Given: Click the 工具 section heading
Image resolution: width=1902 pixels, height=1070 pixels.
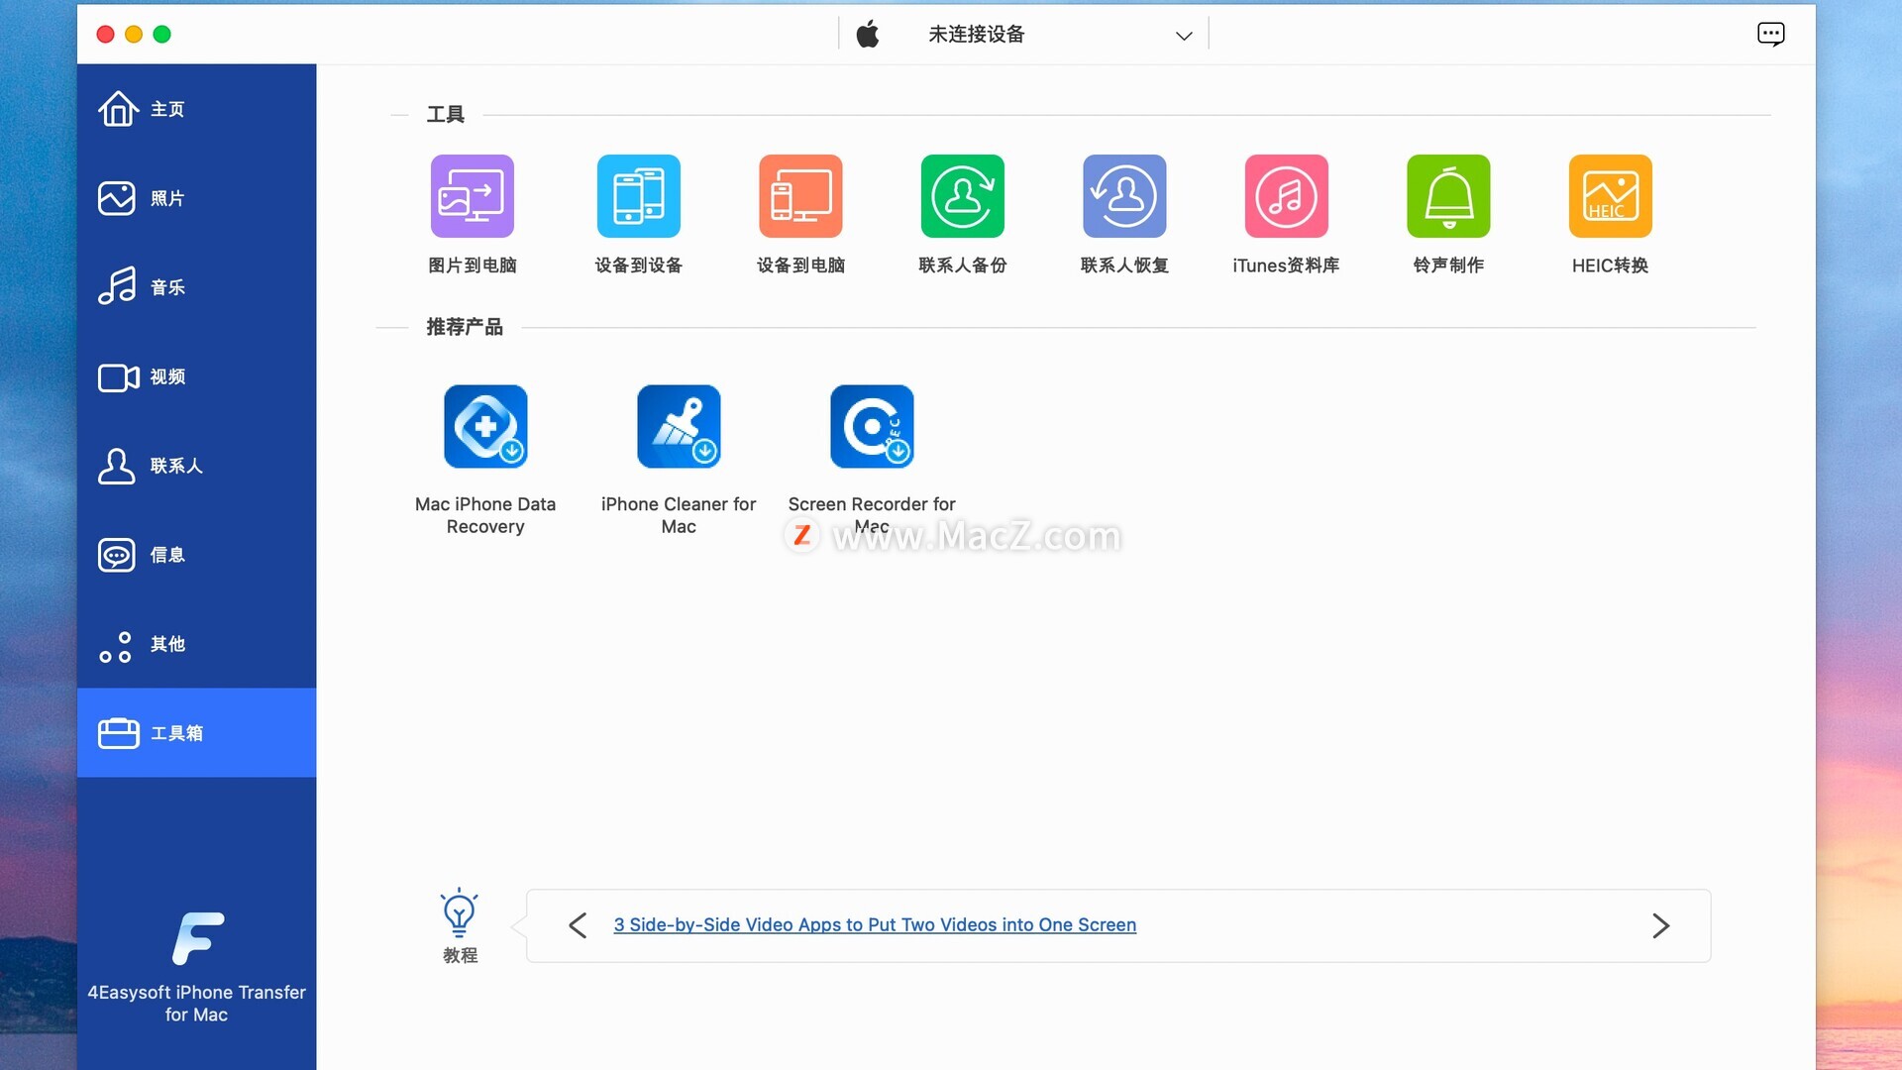Looking at the screenshot, I should (445, 114).
